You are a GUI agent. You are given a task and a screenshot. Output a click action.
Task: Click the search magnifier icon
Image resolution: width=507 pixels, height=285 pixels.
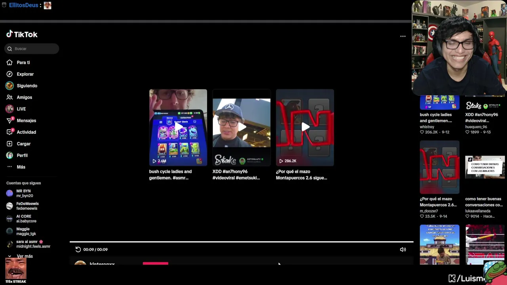click(10, 49)
